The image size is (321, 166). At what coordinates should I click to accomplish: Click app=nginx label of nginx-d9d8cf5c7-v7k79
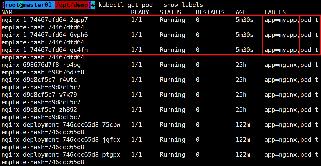[x=281, y=95]
